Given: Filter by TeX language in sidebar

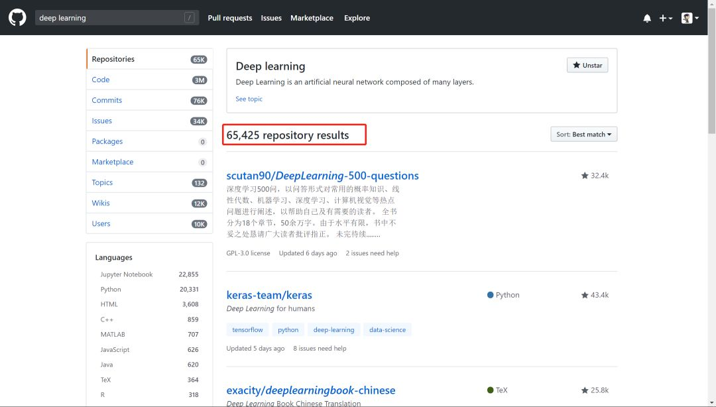Looking at the screenshot, I should click(149, 380).
